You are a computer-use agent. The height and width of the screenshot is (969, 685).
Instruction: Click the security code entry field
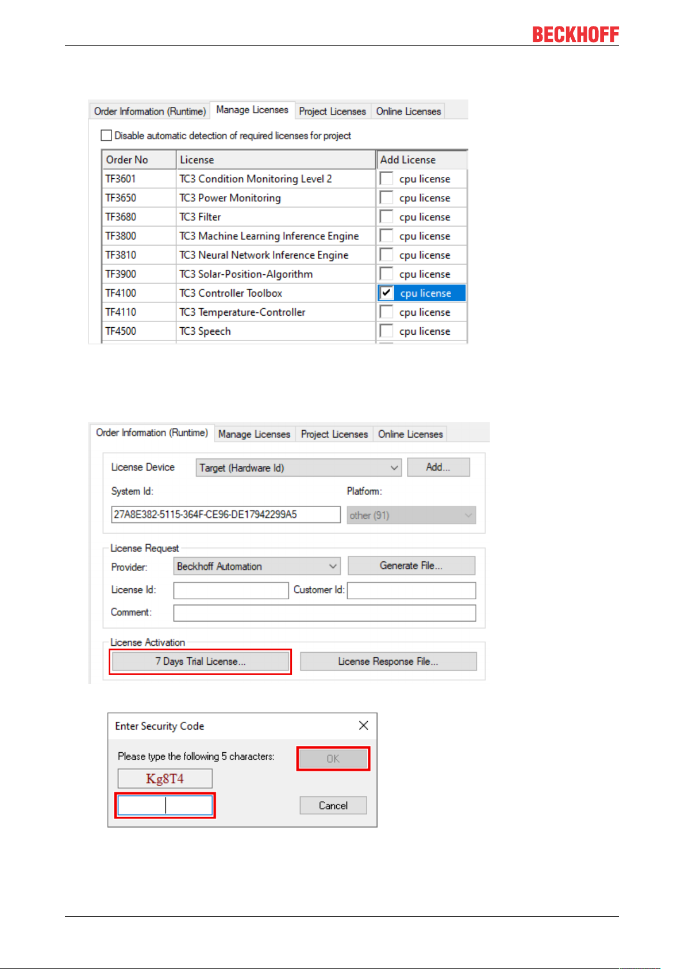click(165, 805)
